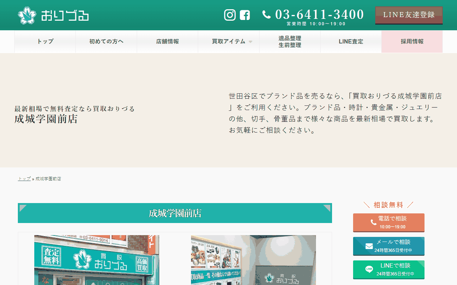The height and width of the screenshot is (285, 457).
Task: Open 遺品整理 生前整理 menu item
Action: coord(290,42)
